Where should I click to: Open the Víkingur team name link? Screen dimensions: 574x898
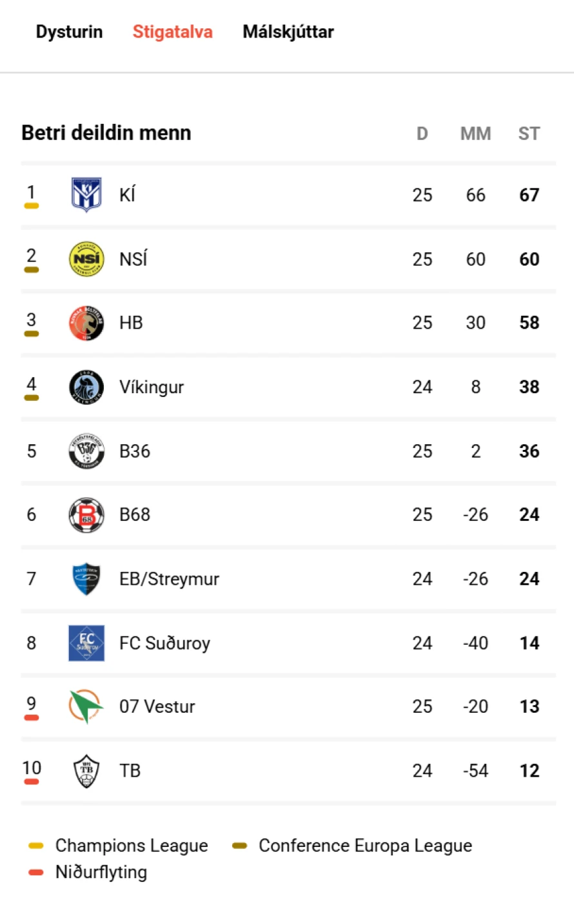click(x=152, y=387)
